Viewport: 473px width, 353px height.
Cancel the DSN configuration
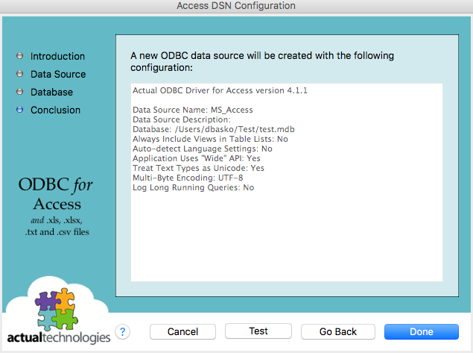tap(182, 331)
